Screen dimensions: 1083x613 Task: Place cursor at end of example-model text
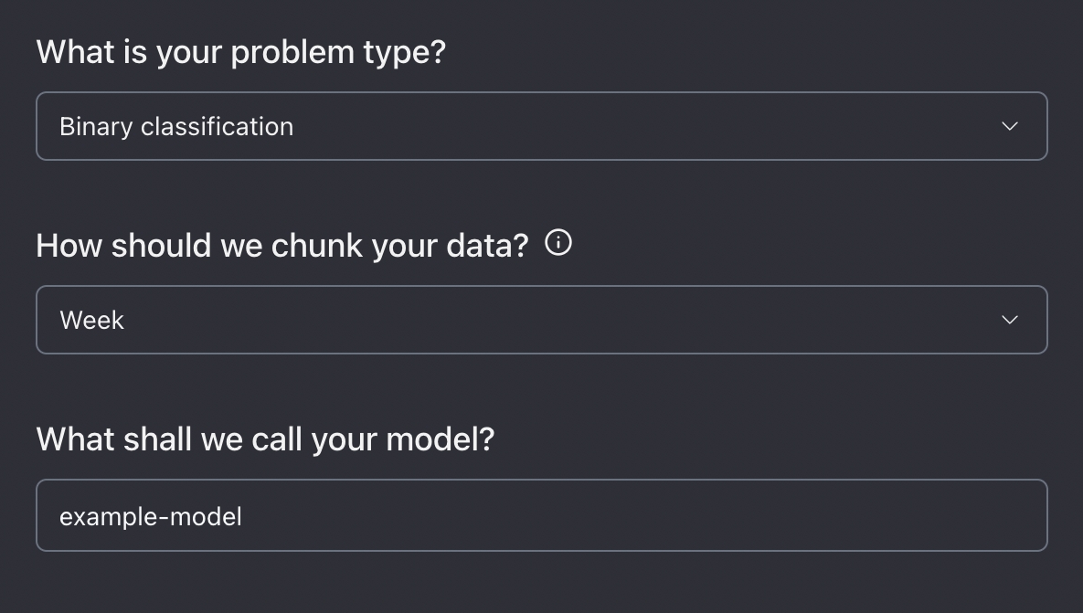(244, 516)
